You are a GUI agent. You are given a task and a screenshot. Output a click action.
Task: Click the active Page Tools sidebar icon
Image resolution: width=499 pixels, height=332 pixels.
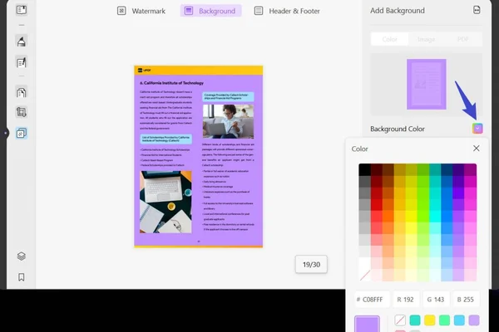tap(22, 133)
